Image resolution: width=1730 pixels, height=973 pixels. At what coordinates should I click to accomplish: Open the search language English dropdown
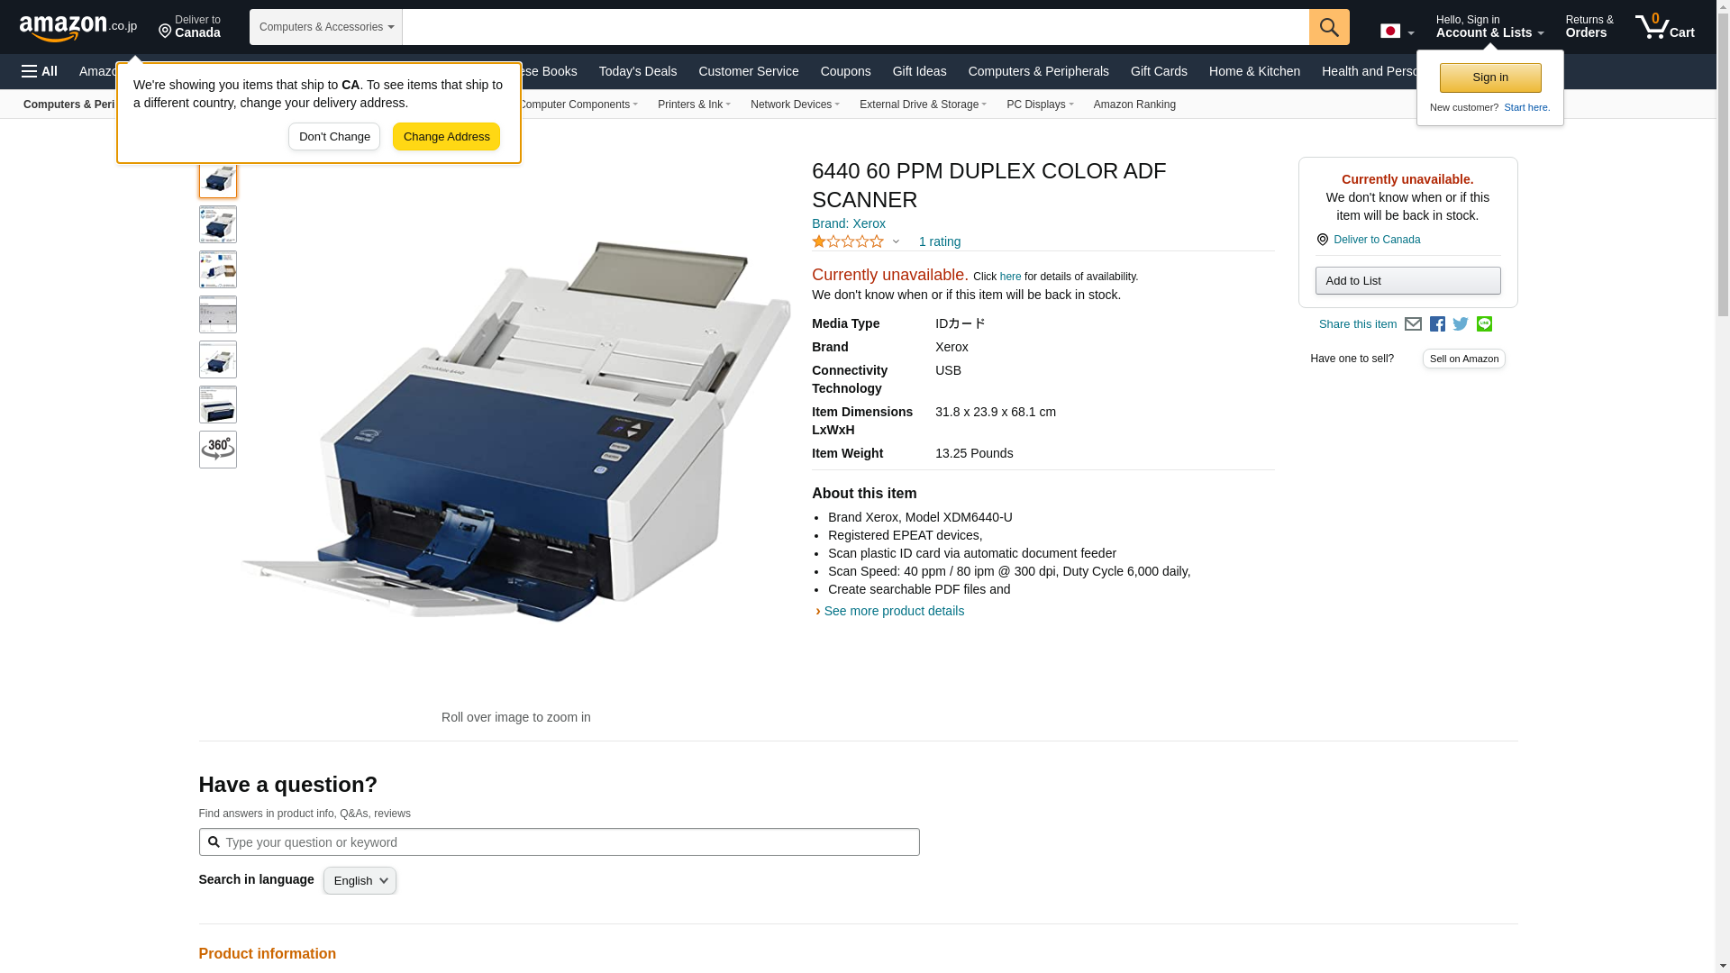360,881
